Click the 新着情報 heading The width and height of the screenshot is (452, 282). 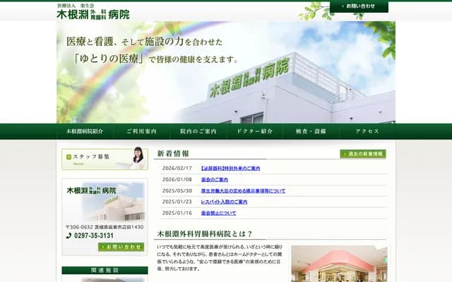(173, 154)
